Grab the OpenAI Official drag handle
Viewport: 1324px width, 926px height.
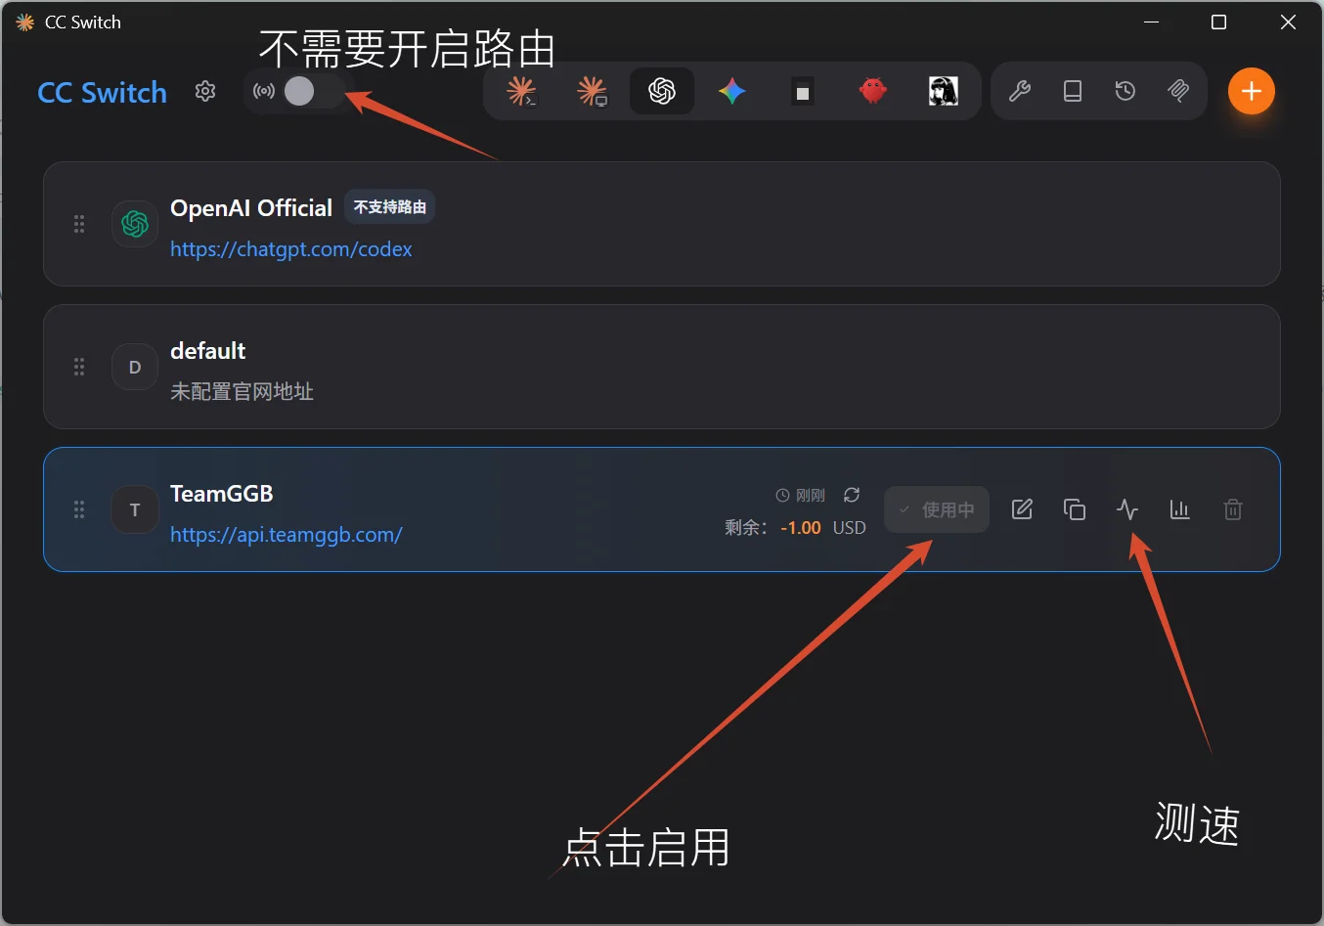point(79,224)
